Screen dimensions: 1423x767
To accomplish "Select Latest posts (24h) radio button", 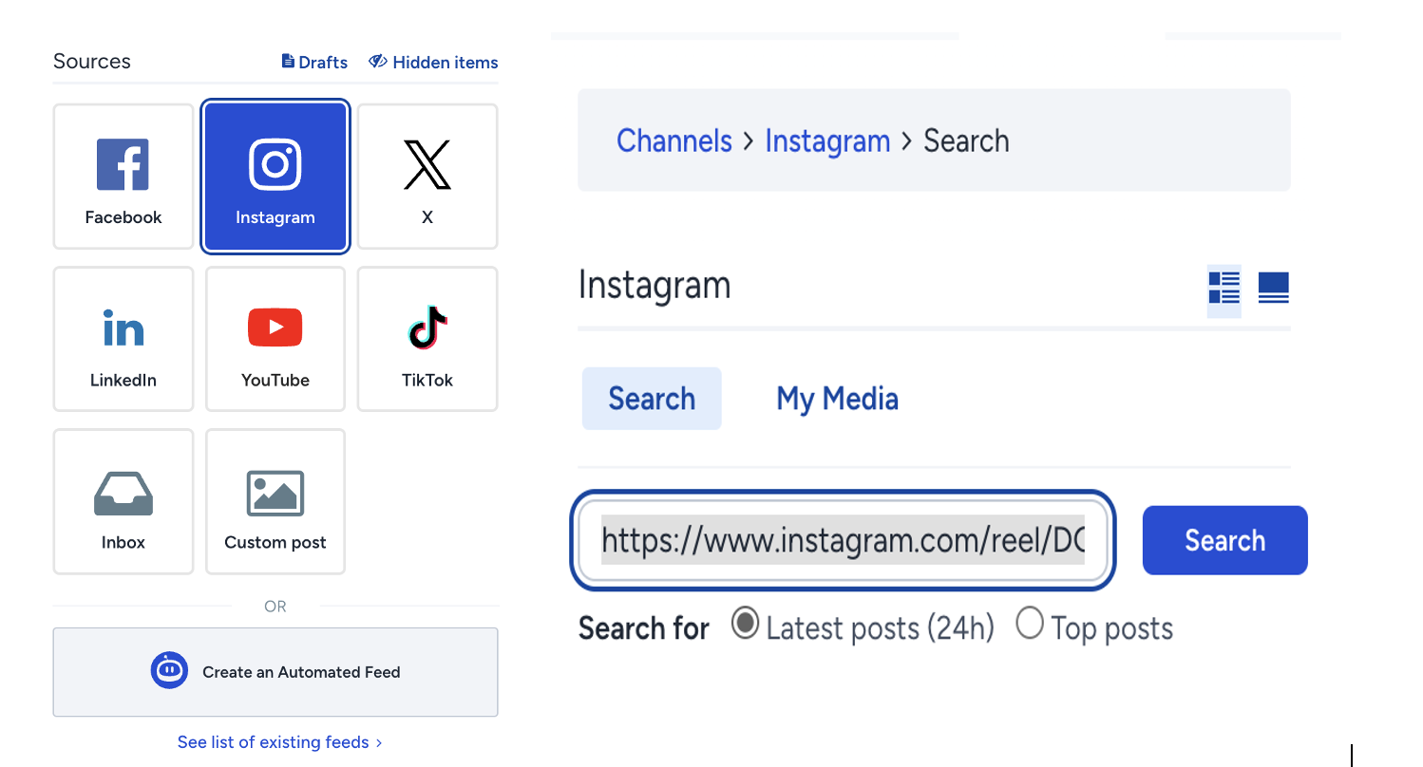I will point(746,625).
